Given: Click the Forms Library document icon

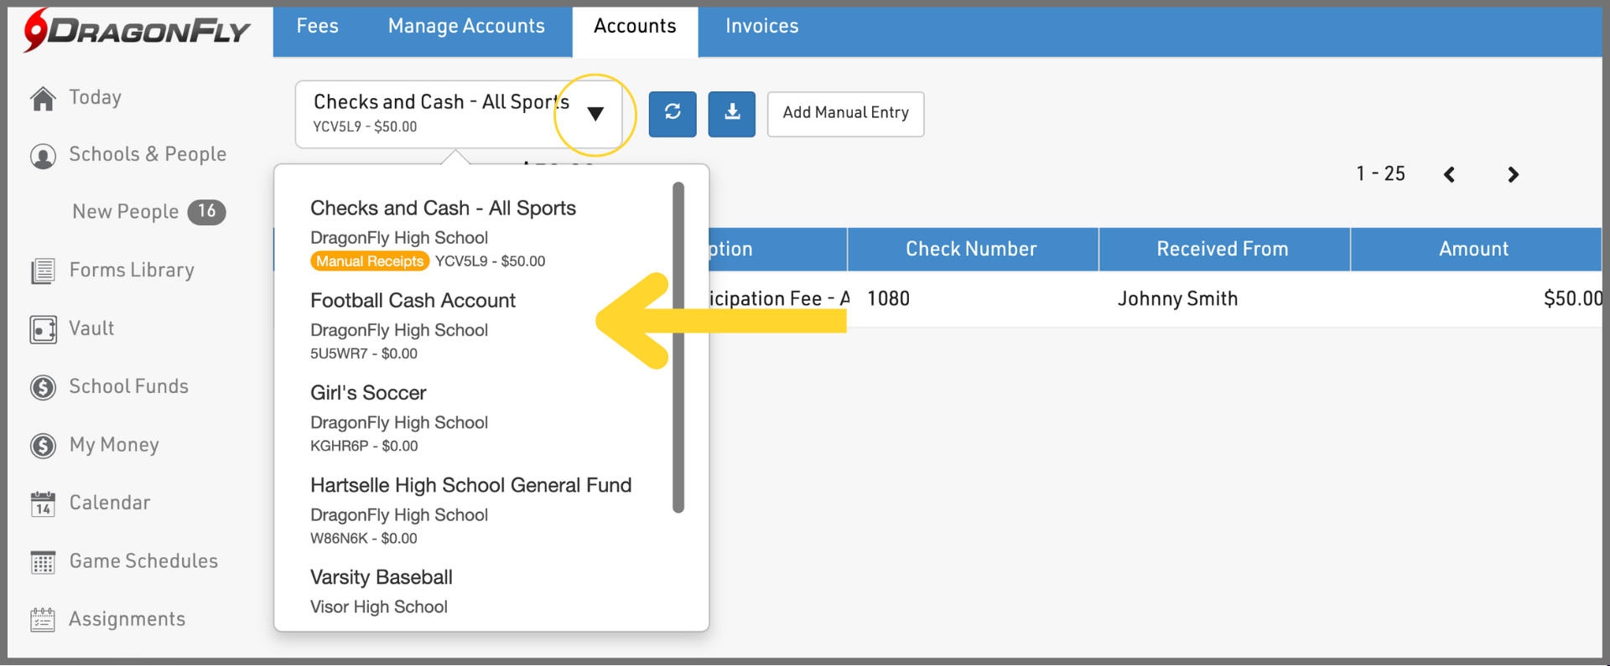Looking at the screenshot, I should point(43,271).
